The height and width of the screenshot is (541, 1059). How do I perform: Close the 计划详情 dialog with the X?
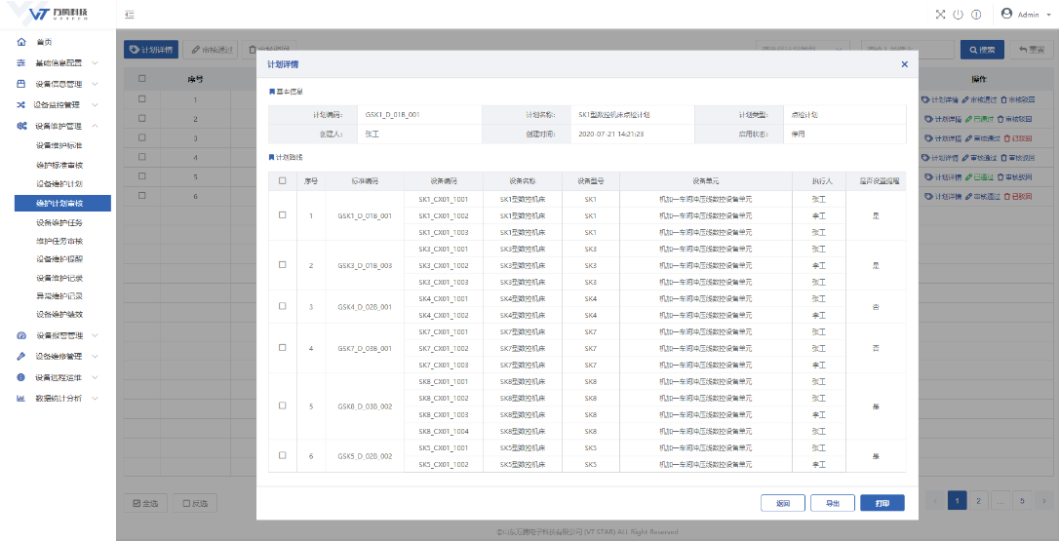coord(904,64)
